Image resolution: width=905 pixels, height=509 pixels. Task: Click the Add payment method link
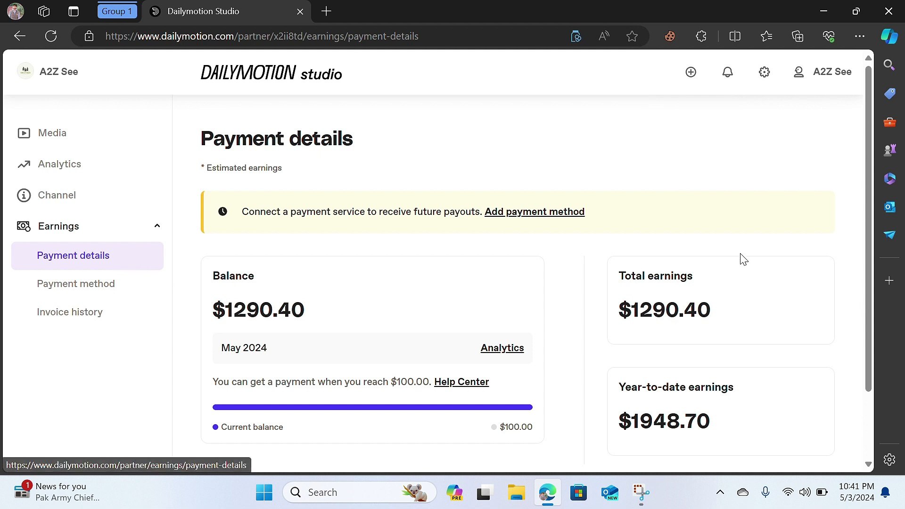point(535,212)
